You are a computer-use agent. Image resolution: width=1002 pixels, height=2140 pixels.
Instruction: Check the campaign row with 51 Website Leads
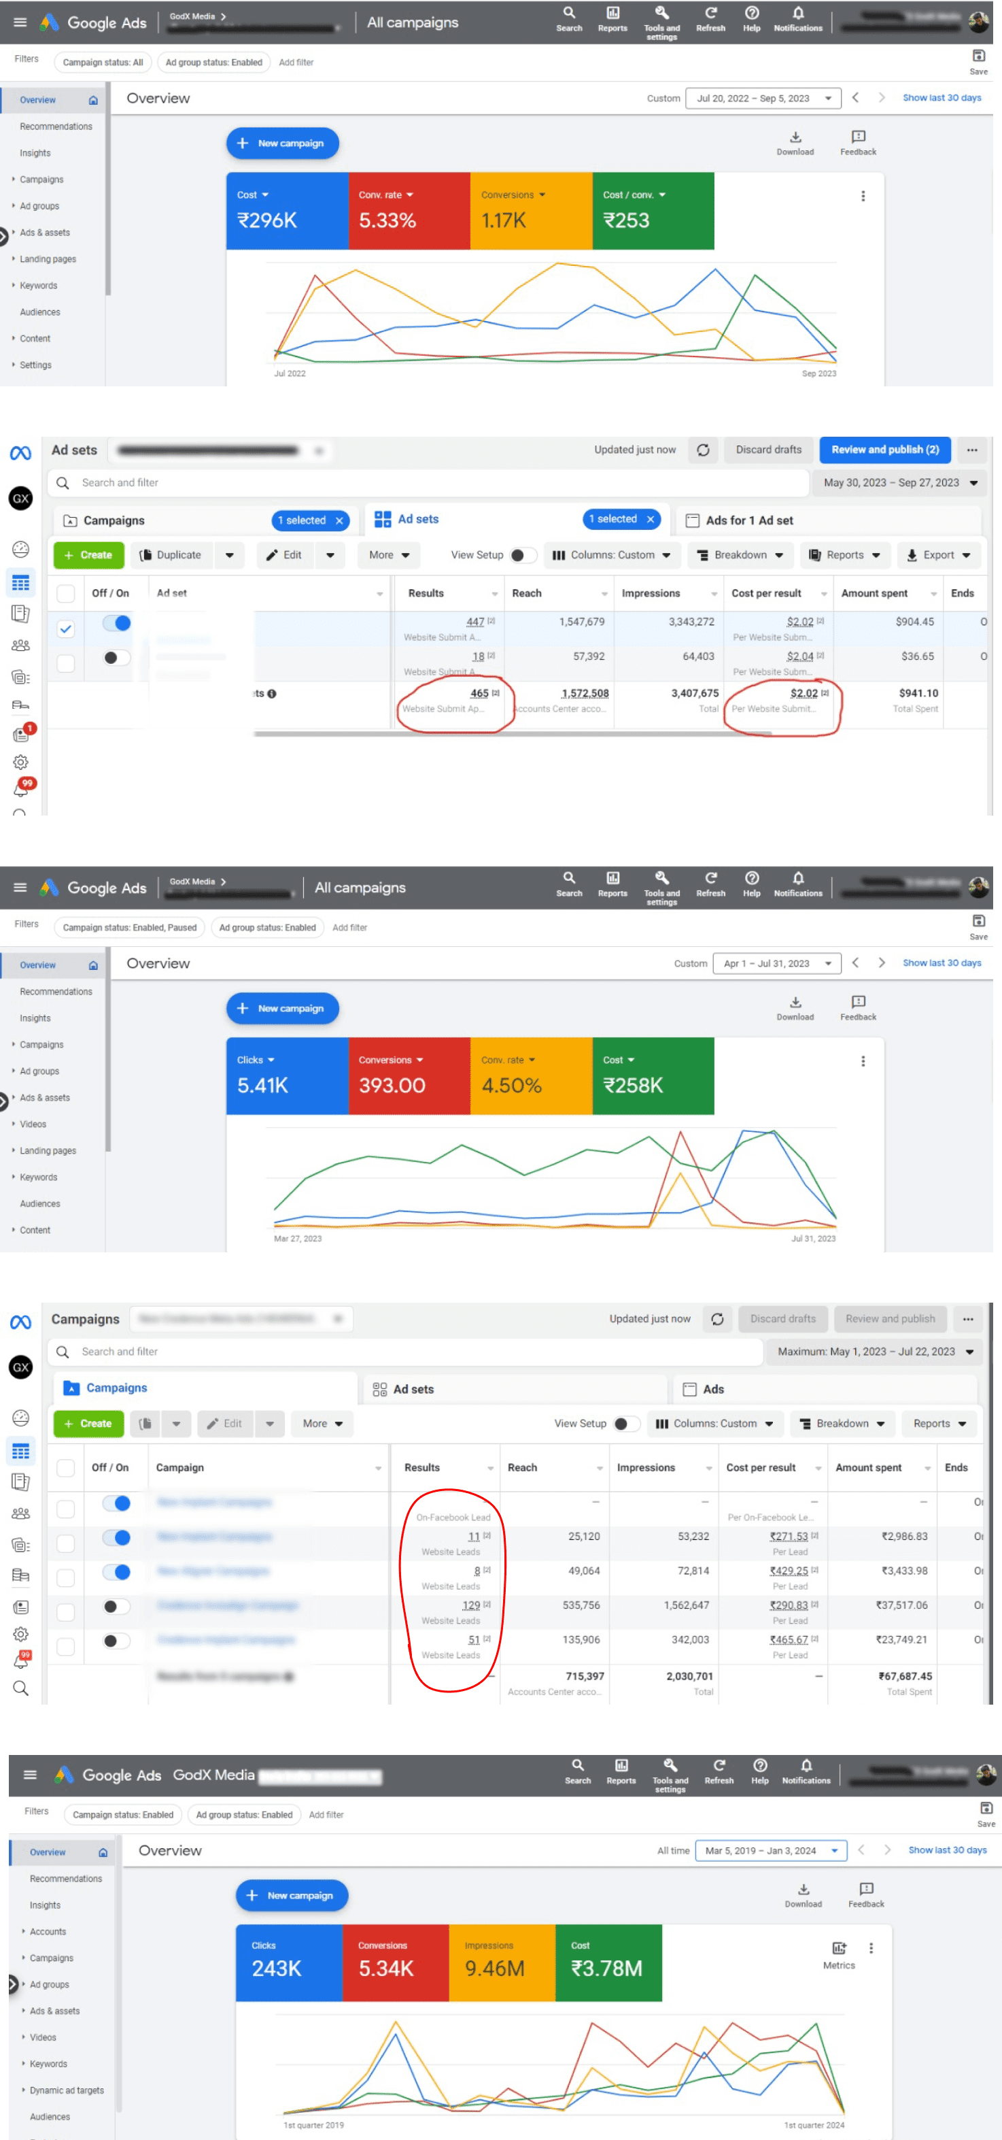[65, 1647]
